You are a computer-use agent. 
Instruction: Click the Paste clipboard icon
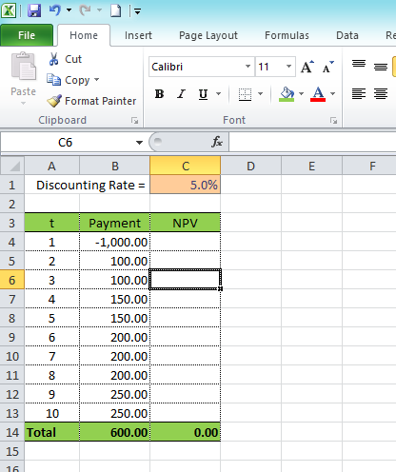point(24,67)
